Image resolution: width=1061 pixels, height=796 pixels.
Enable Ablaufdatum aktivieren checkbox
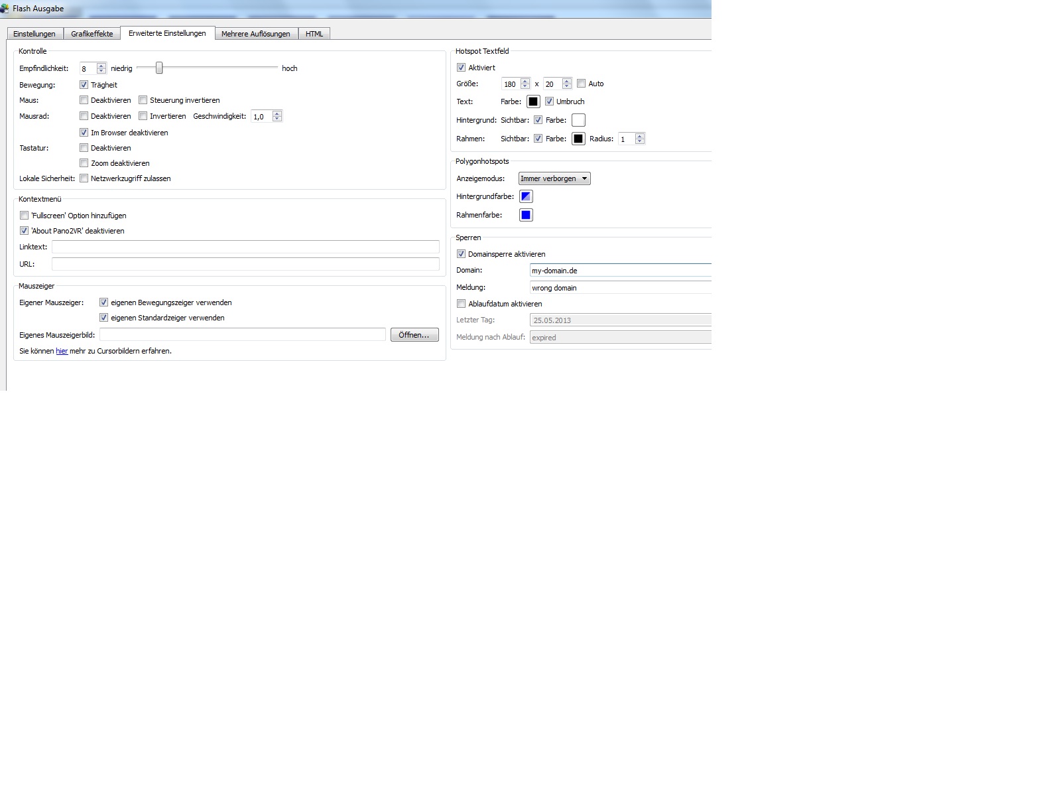pos(462,304)
